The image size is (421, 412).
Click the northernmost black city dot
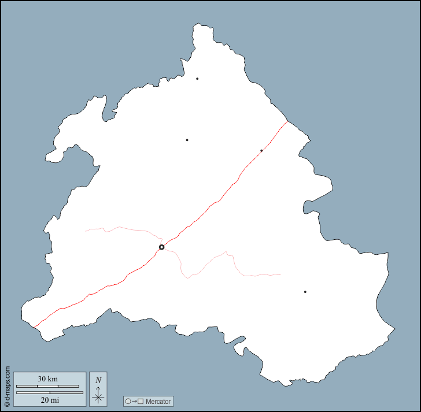coord(197,79)
